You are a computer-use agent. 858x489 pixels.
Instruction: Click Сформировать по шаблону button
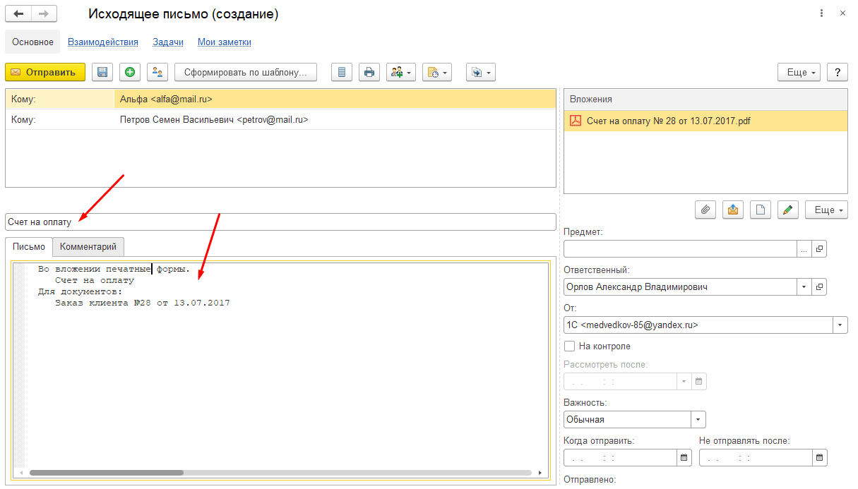(x=246, y=72)
